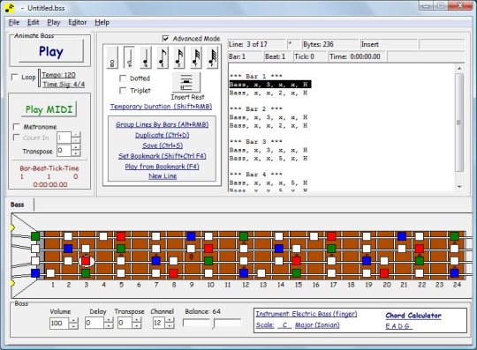Enable the Dotted checkbox

point(123,78)
